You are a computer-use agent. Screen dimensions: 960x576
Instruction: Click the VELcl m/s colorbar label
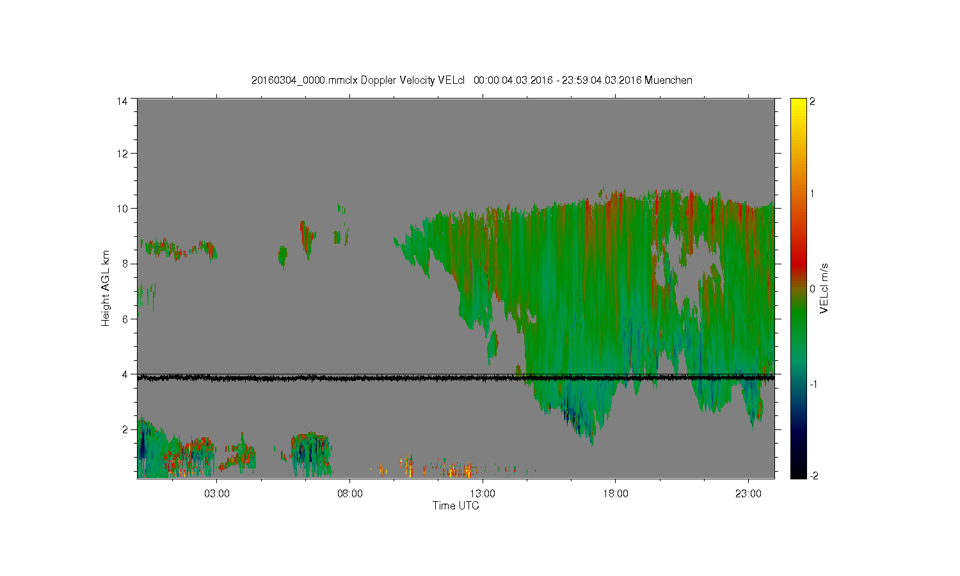(824, 288)
